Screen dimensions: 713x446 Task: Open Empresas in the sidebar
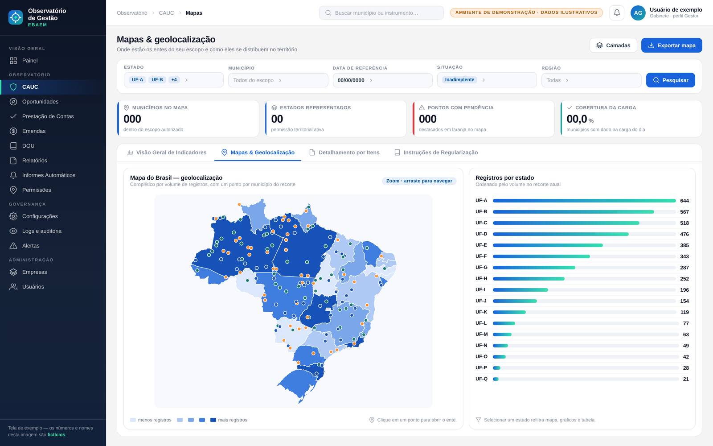click(x=53, y=272)
